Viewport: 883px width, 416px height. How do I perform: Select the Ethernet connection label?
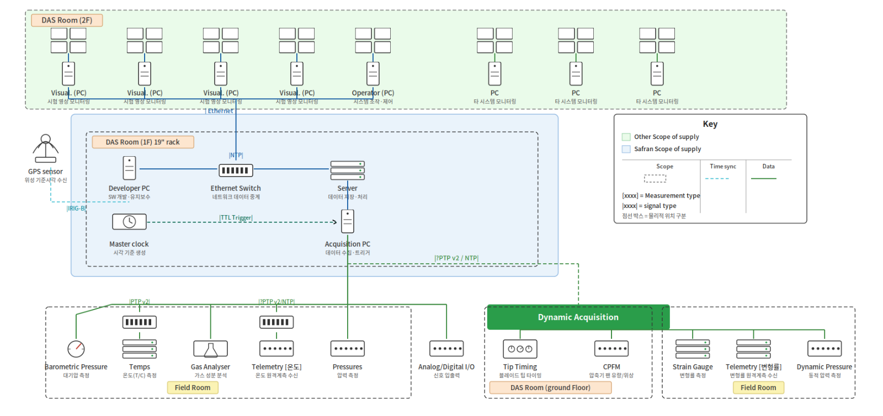(220, 111)
